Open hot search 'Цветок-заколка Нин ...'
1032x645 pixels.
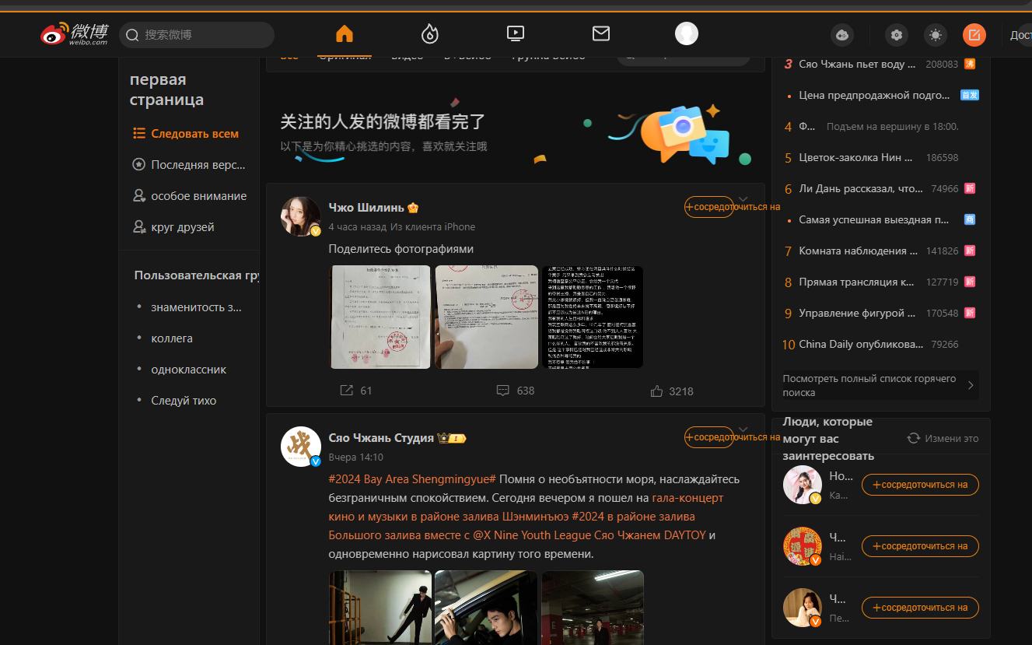855,157
